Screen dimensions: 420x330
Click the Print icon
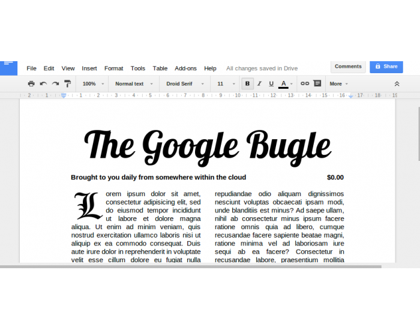tap(31, 84)
